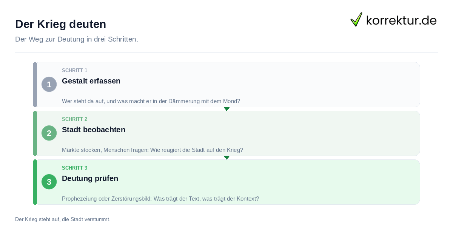Viewport: 453px width, 238px height.
Task: Select the step 3 number circle
Action: [49, 182]
